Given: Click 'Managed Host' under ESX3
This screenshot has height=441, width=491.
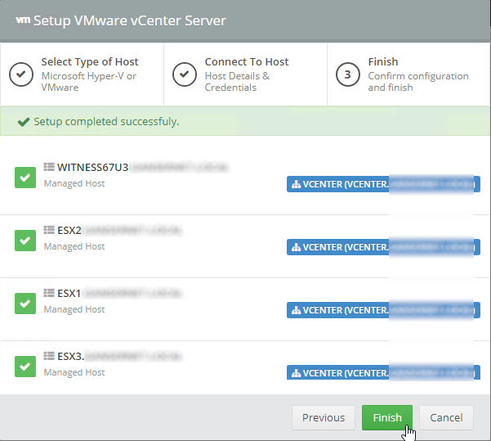Looking at the screenshot, I should (x=74, y=372).
